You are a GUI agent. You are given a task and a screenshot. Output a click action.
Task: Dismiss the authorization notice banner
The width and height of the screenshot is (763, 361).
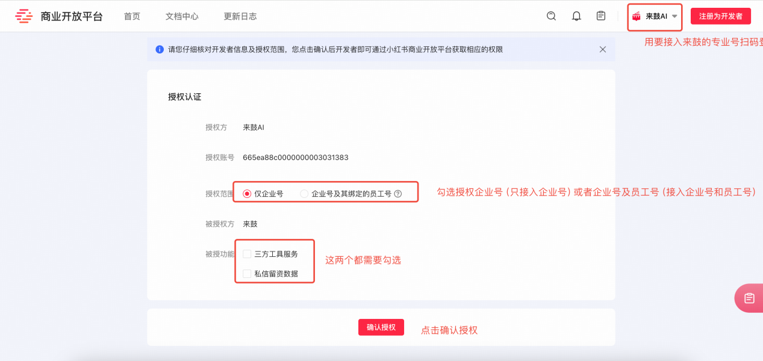click(603, 49)
